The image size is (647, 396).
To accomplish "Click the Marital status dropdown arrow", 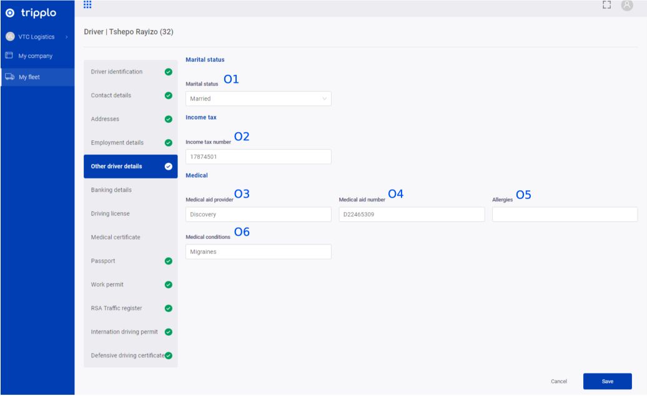I will pos(324,99).
